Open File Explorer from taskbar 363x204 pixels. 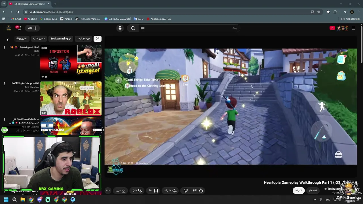point(23,199)
